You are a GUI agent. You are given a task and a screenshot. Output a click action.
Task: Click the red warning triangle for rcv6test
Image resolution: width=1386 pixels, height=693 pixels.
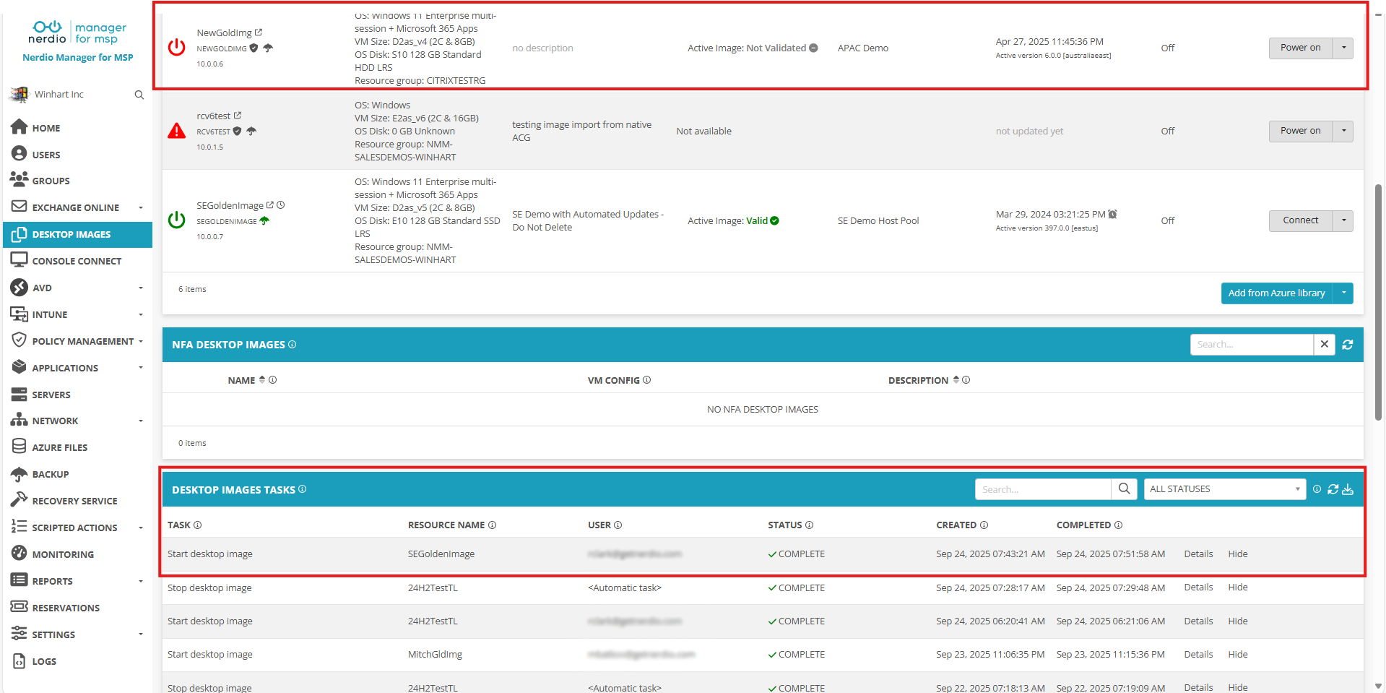pos(176,131)
